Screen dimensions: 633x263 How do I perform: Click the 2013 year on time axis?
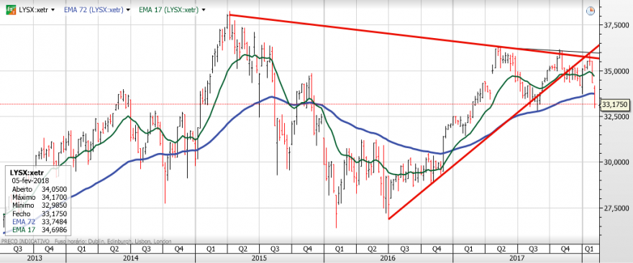tap(33, 257)
